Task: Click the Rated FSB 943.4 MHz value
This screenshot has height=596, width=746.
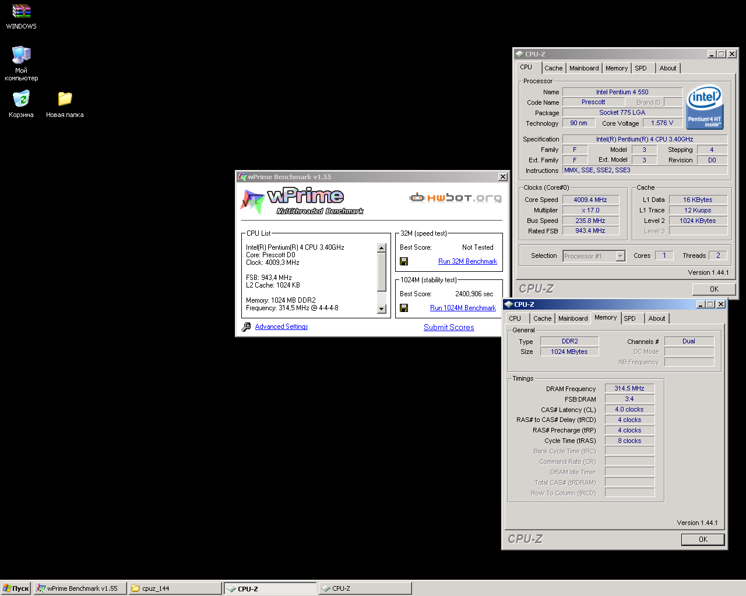Action: [590, 231]
